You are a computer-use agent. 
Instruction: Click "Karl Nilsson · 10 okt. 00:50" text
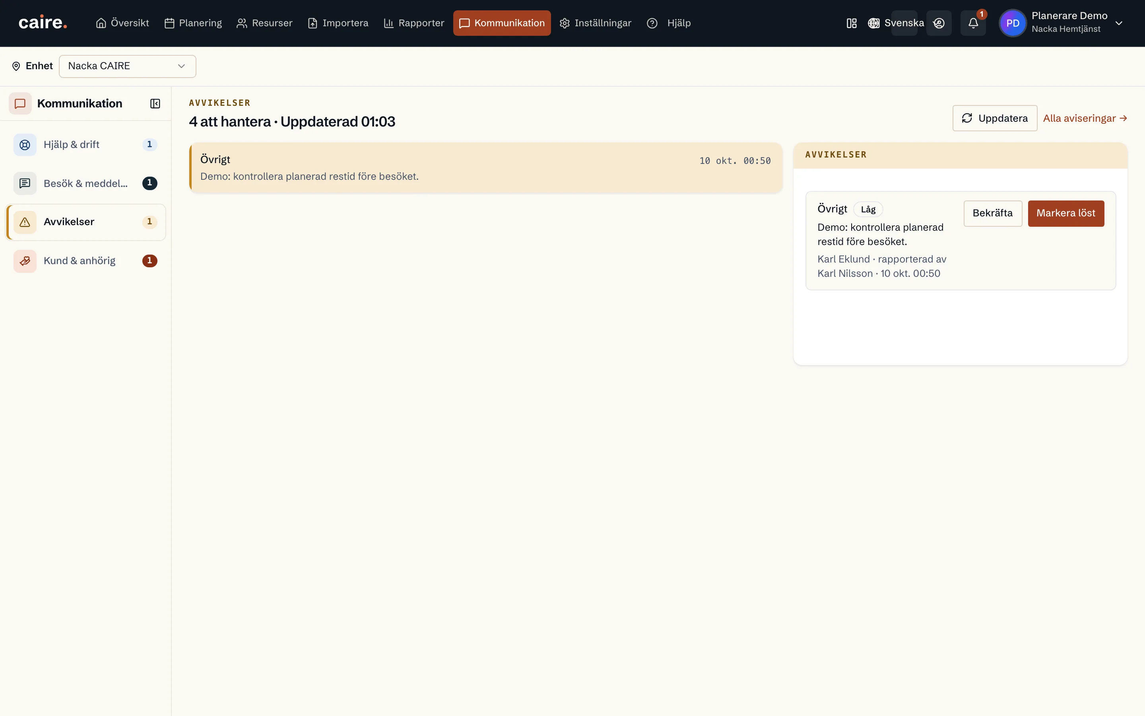[x=879, y=274]
